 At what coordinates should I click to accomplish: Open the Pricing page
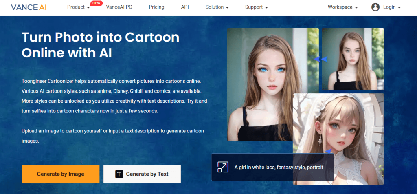point(156,7)
